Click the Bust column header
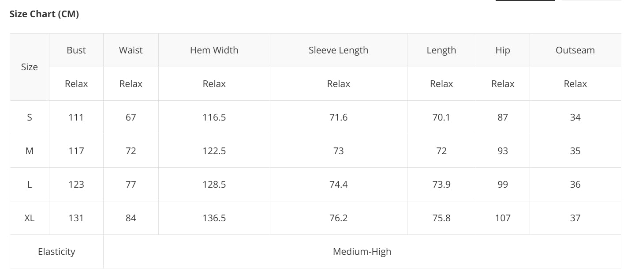This screenshot has height=272, width=635. (x=76, y=50)
